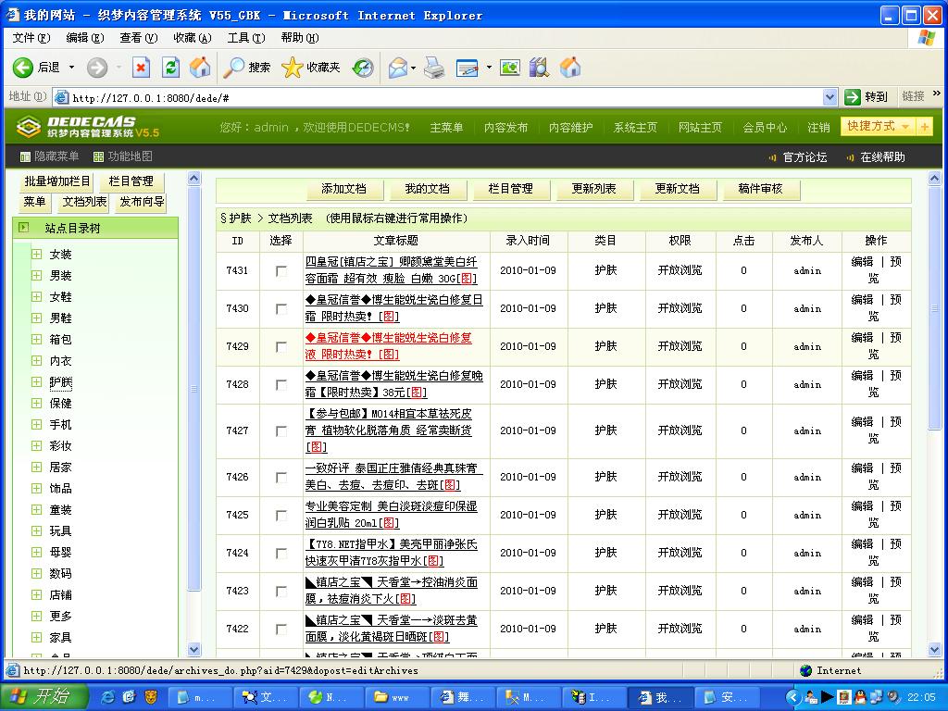Check the box for document 7428
Image resolution: width=948 pixels, height=711 pixels.
281,384
